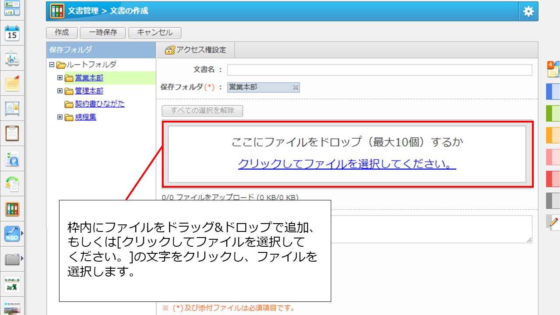
Task: Open the settings gear in the header
Action: pyautogui.click(x=528, y=11)
